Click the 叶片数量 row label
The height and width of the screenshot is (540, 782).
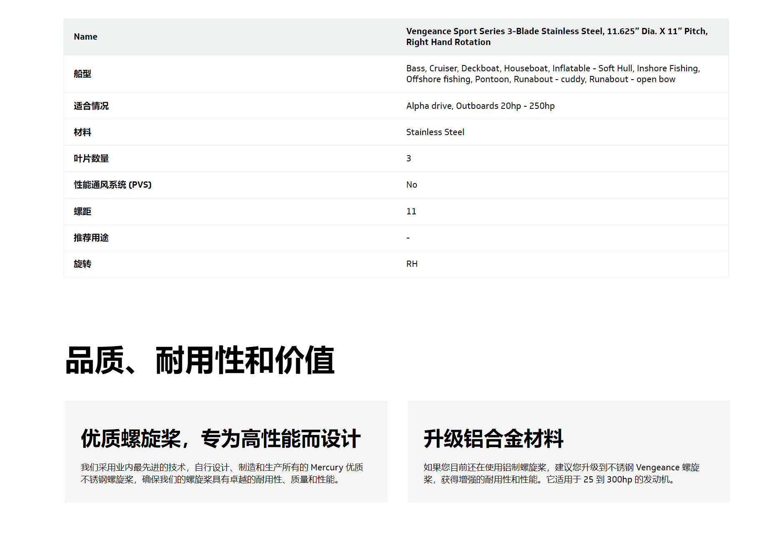(91, 158)
